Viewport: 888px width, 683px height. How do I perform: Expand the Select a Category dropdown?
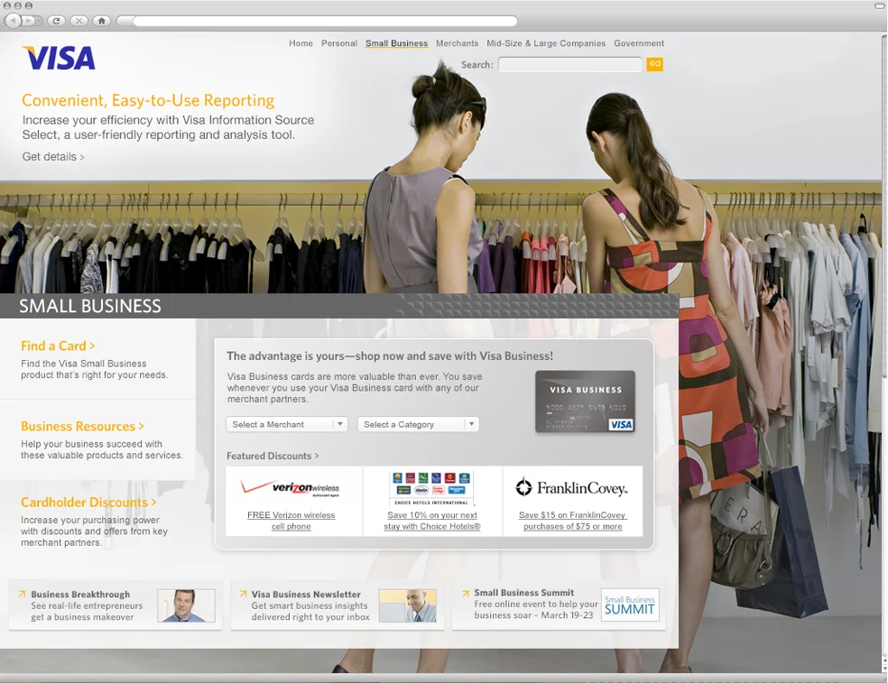418,424
